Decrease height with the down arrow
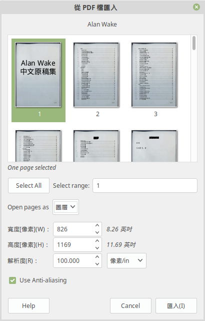The height and width of the screenshot is (321, 205). (x=97, y=248)
